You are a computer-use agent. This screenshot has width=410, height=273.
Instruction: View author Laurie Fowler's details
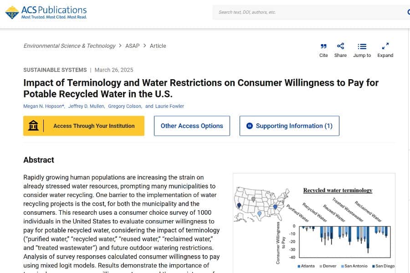[169, 106]
